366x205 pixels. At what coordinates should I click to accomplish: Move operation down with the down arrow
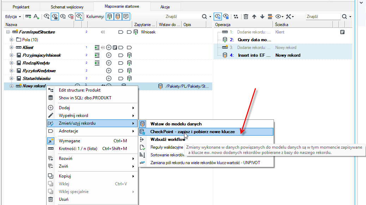262,17
